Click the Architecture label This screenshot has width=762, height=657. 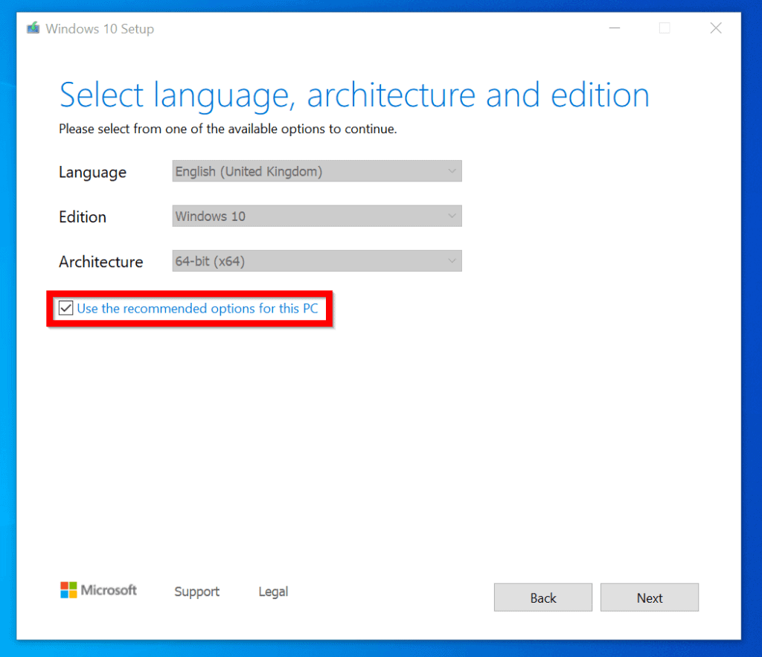(x=101, y=261)
